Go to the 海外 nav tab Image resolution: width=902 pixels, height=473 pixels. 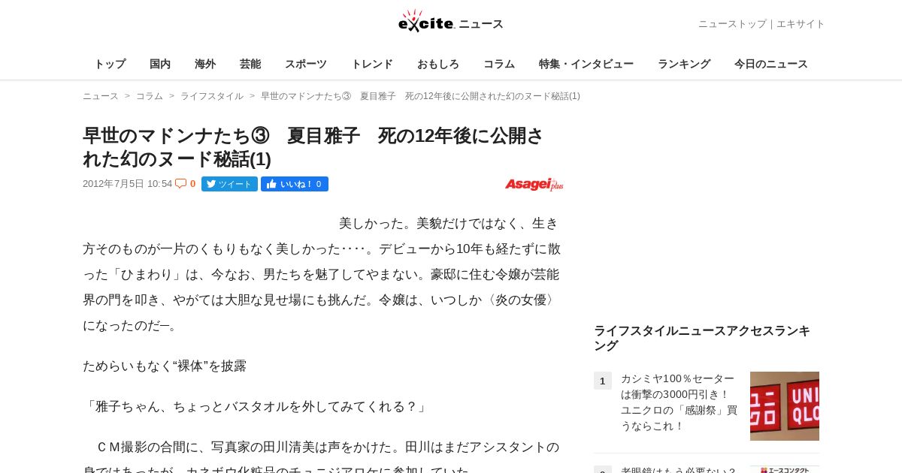click(x=205, y=64)
